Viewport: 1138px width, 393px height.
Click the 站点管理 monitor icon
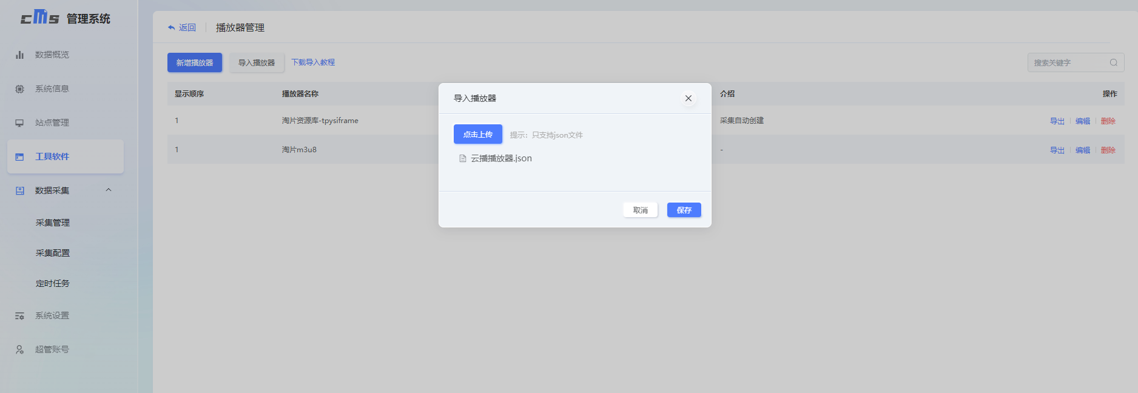coord(19,123)
